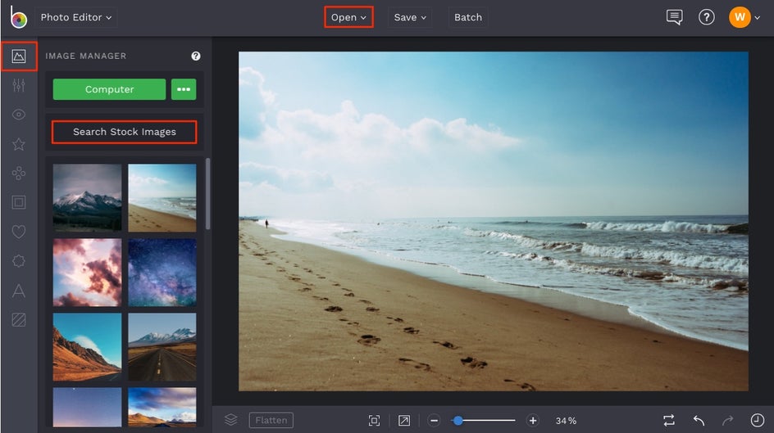Click the compare swap arrows icon
The width and height of the screenshot is (774, 433).
(x=669, y=420)
